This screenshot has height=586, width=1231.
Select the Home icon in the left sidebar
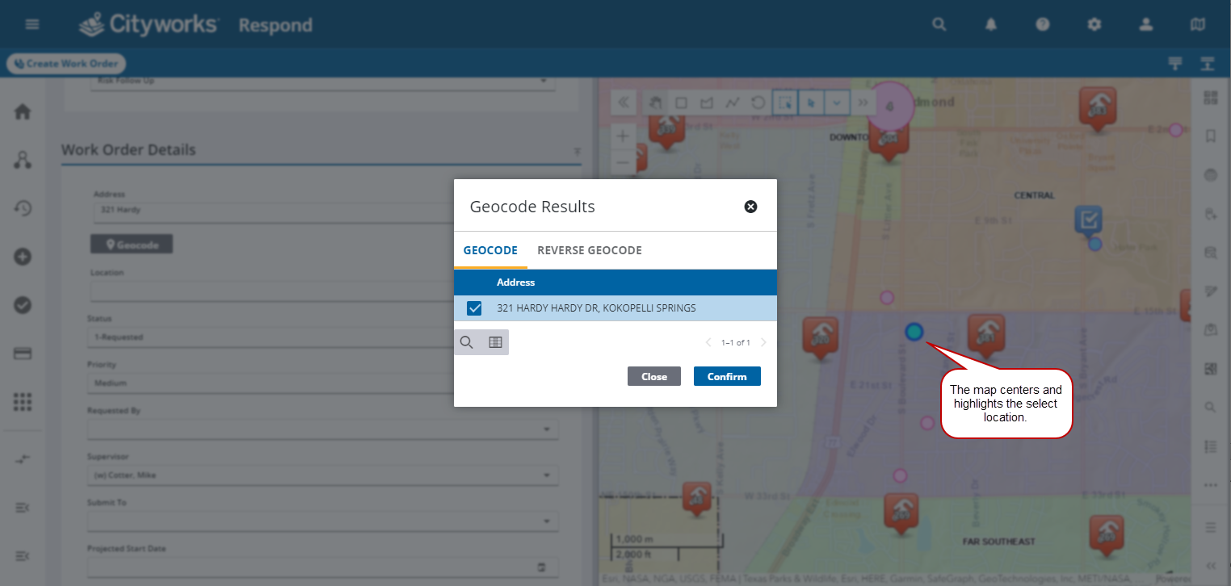[23, 111]
